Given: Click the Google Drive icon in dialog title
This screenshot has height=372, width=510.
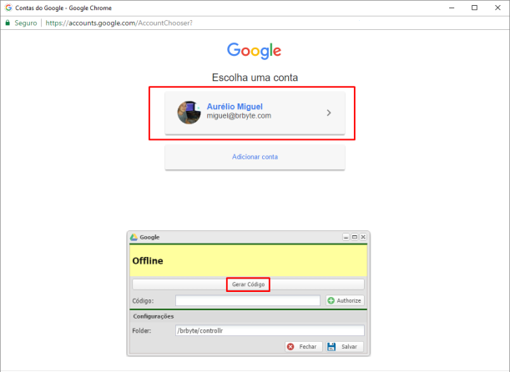Looking at the screenshot, I should click(134, 238).
